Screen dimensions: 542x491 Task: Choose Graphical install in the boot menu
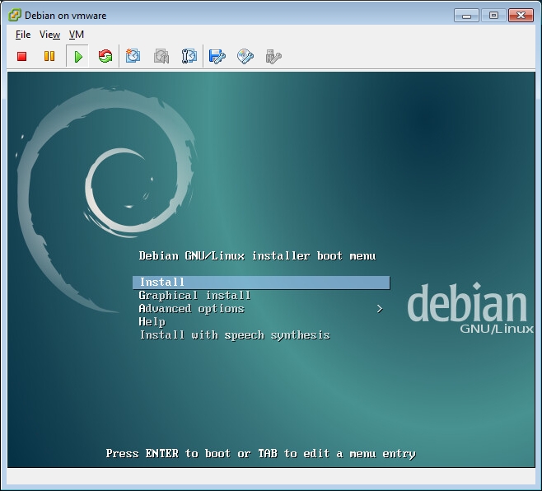pos(194,295)
